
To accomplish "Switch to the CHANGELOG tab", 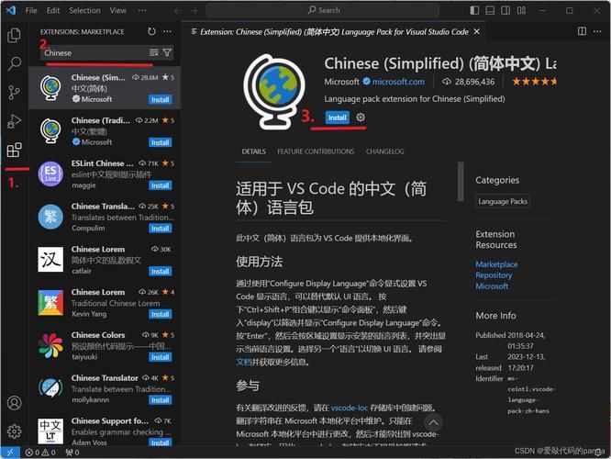I will point(385,151).
